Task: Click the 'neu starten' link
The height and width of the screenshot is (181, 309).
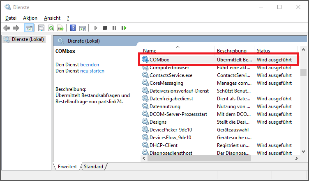Action: coord(92,71)
